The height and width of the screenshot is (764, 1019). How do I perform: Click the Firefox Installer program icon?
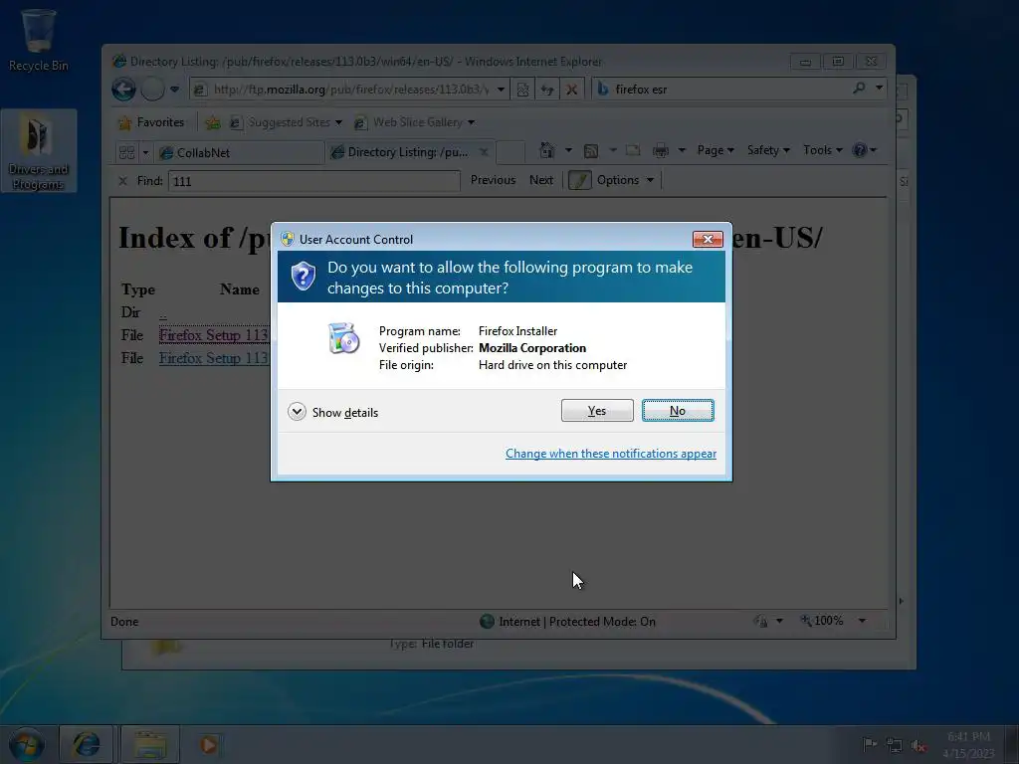coord(343,338)
